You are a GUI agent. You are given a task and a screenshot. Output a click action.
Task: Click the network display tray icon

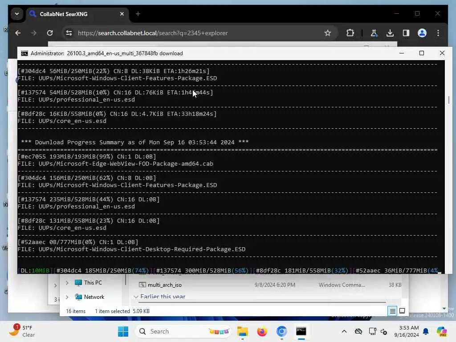point(372,331)
